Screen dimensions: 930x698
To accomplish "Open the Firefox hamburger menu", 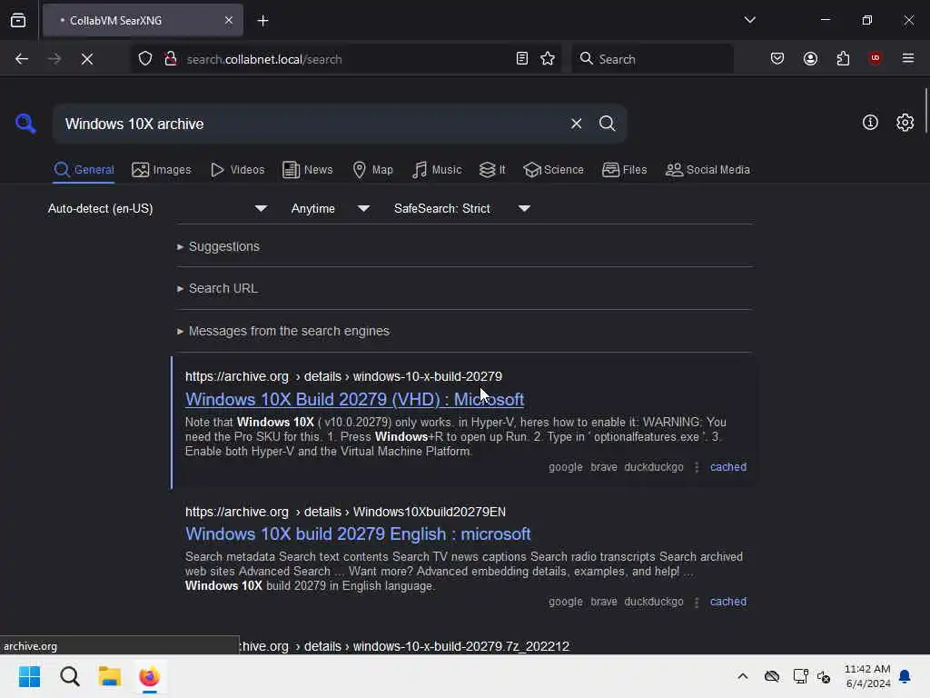I will tap(907, 58).
